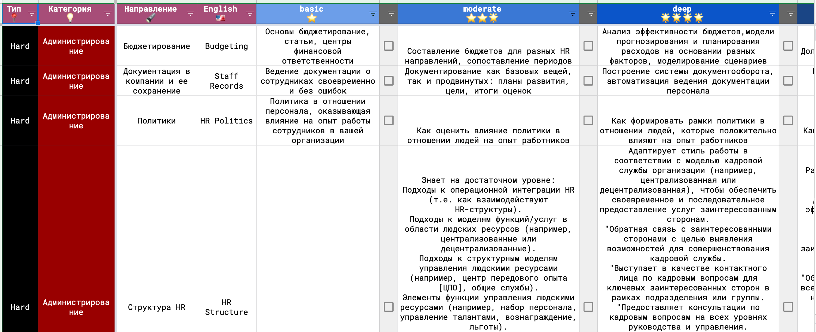Select the Тип header text

click(14, 9)
